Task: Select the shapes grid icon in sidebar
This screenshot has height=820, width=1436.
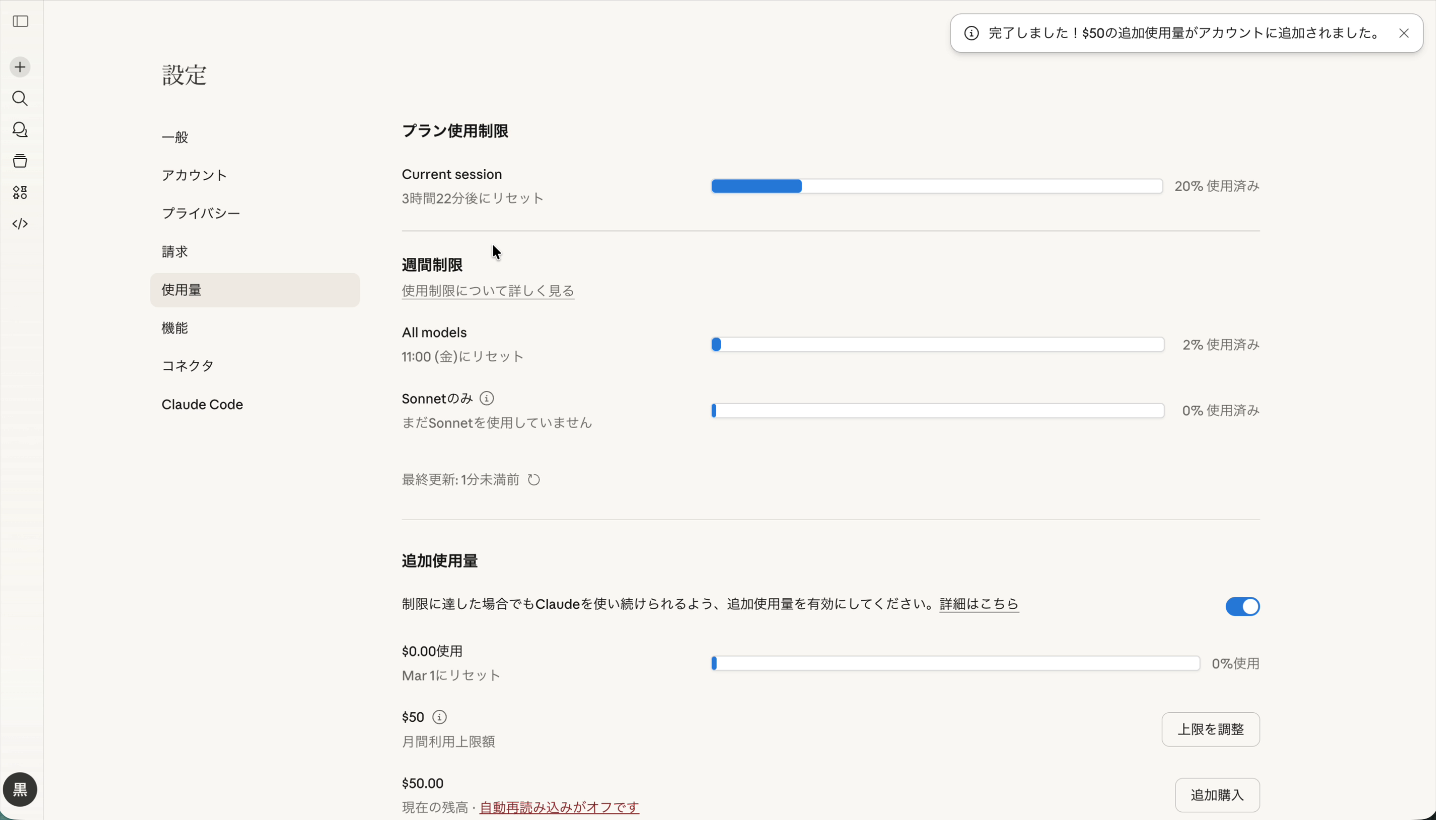Action: [x=21, y=193]
